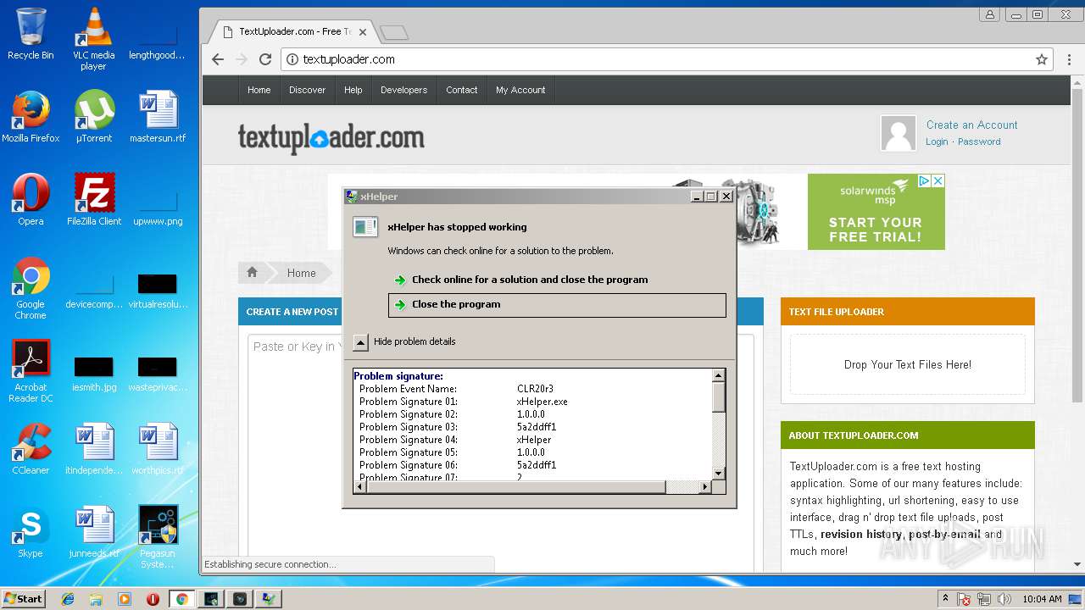
Task: Click the xHelper taskbar button
Action: pos(268,599)
